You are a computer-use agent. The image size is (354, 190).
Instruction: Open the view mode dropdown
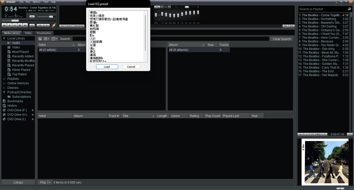pyautogui.click(x=47, y=39)
